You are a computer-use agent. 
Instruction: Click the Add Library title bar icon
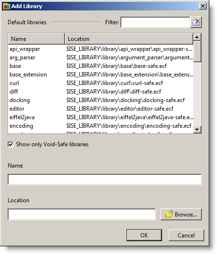coord(7,6)
